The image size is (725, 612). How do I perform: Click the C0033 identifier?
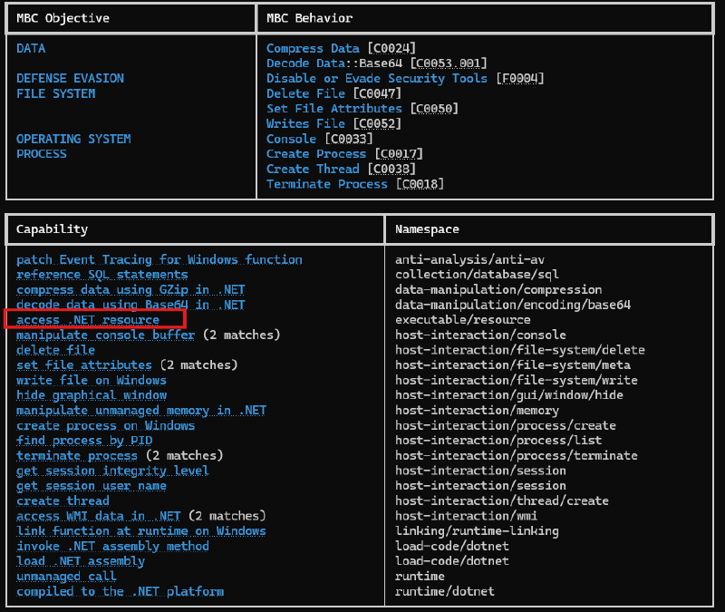click(x=349, y=140)
